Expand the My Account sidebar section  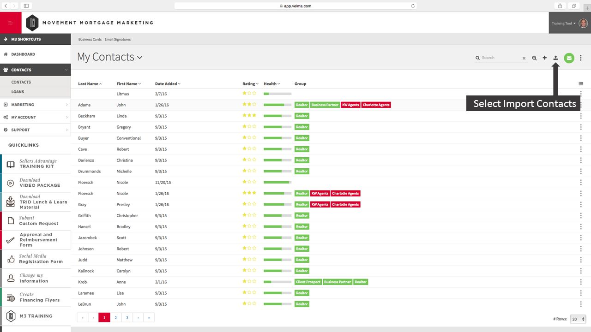pos(35,117)
